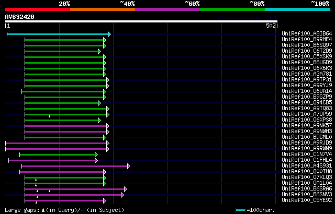This screenshot has height=214, width=335.
Task: Click the UniRef100_A9RWN9 label
Action: click(x=307, y=149)
